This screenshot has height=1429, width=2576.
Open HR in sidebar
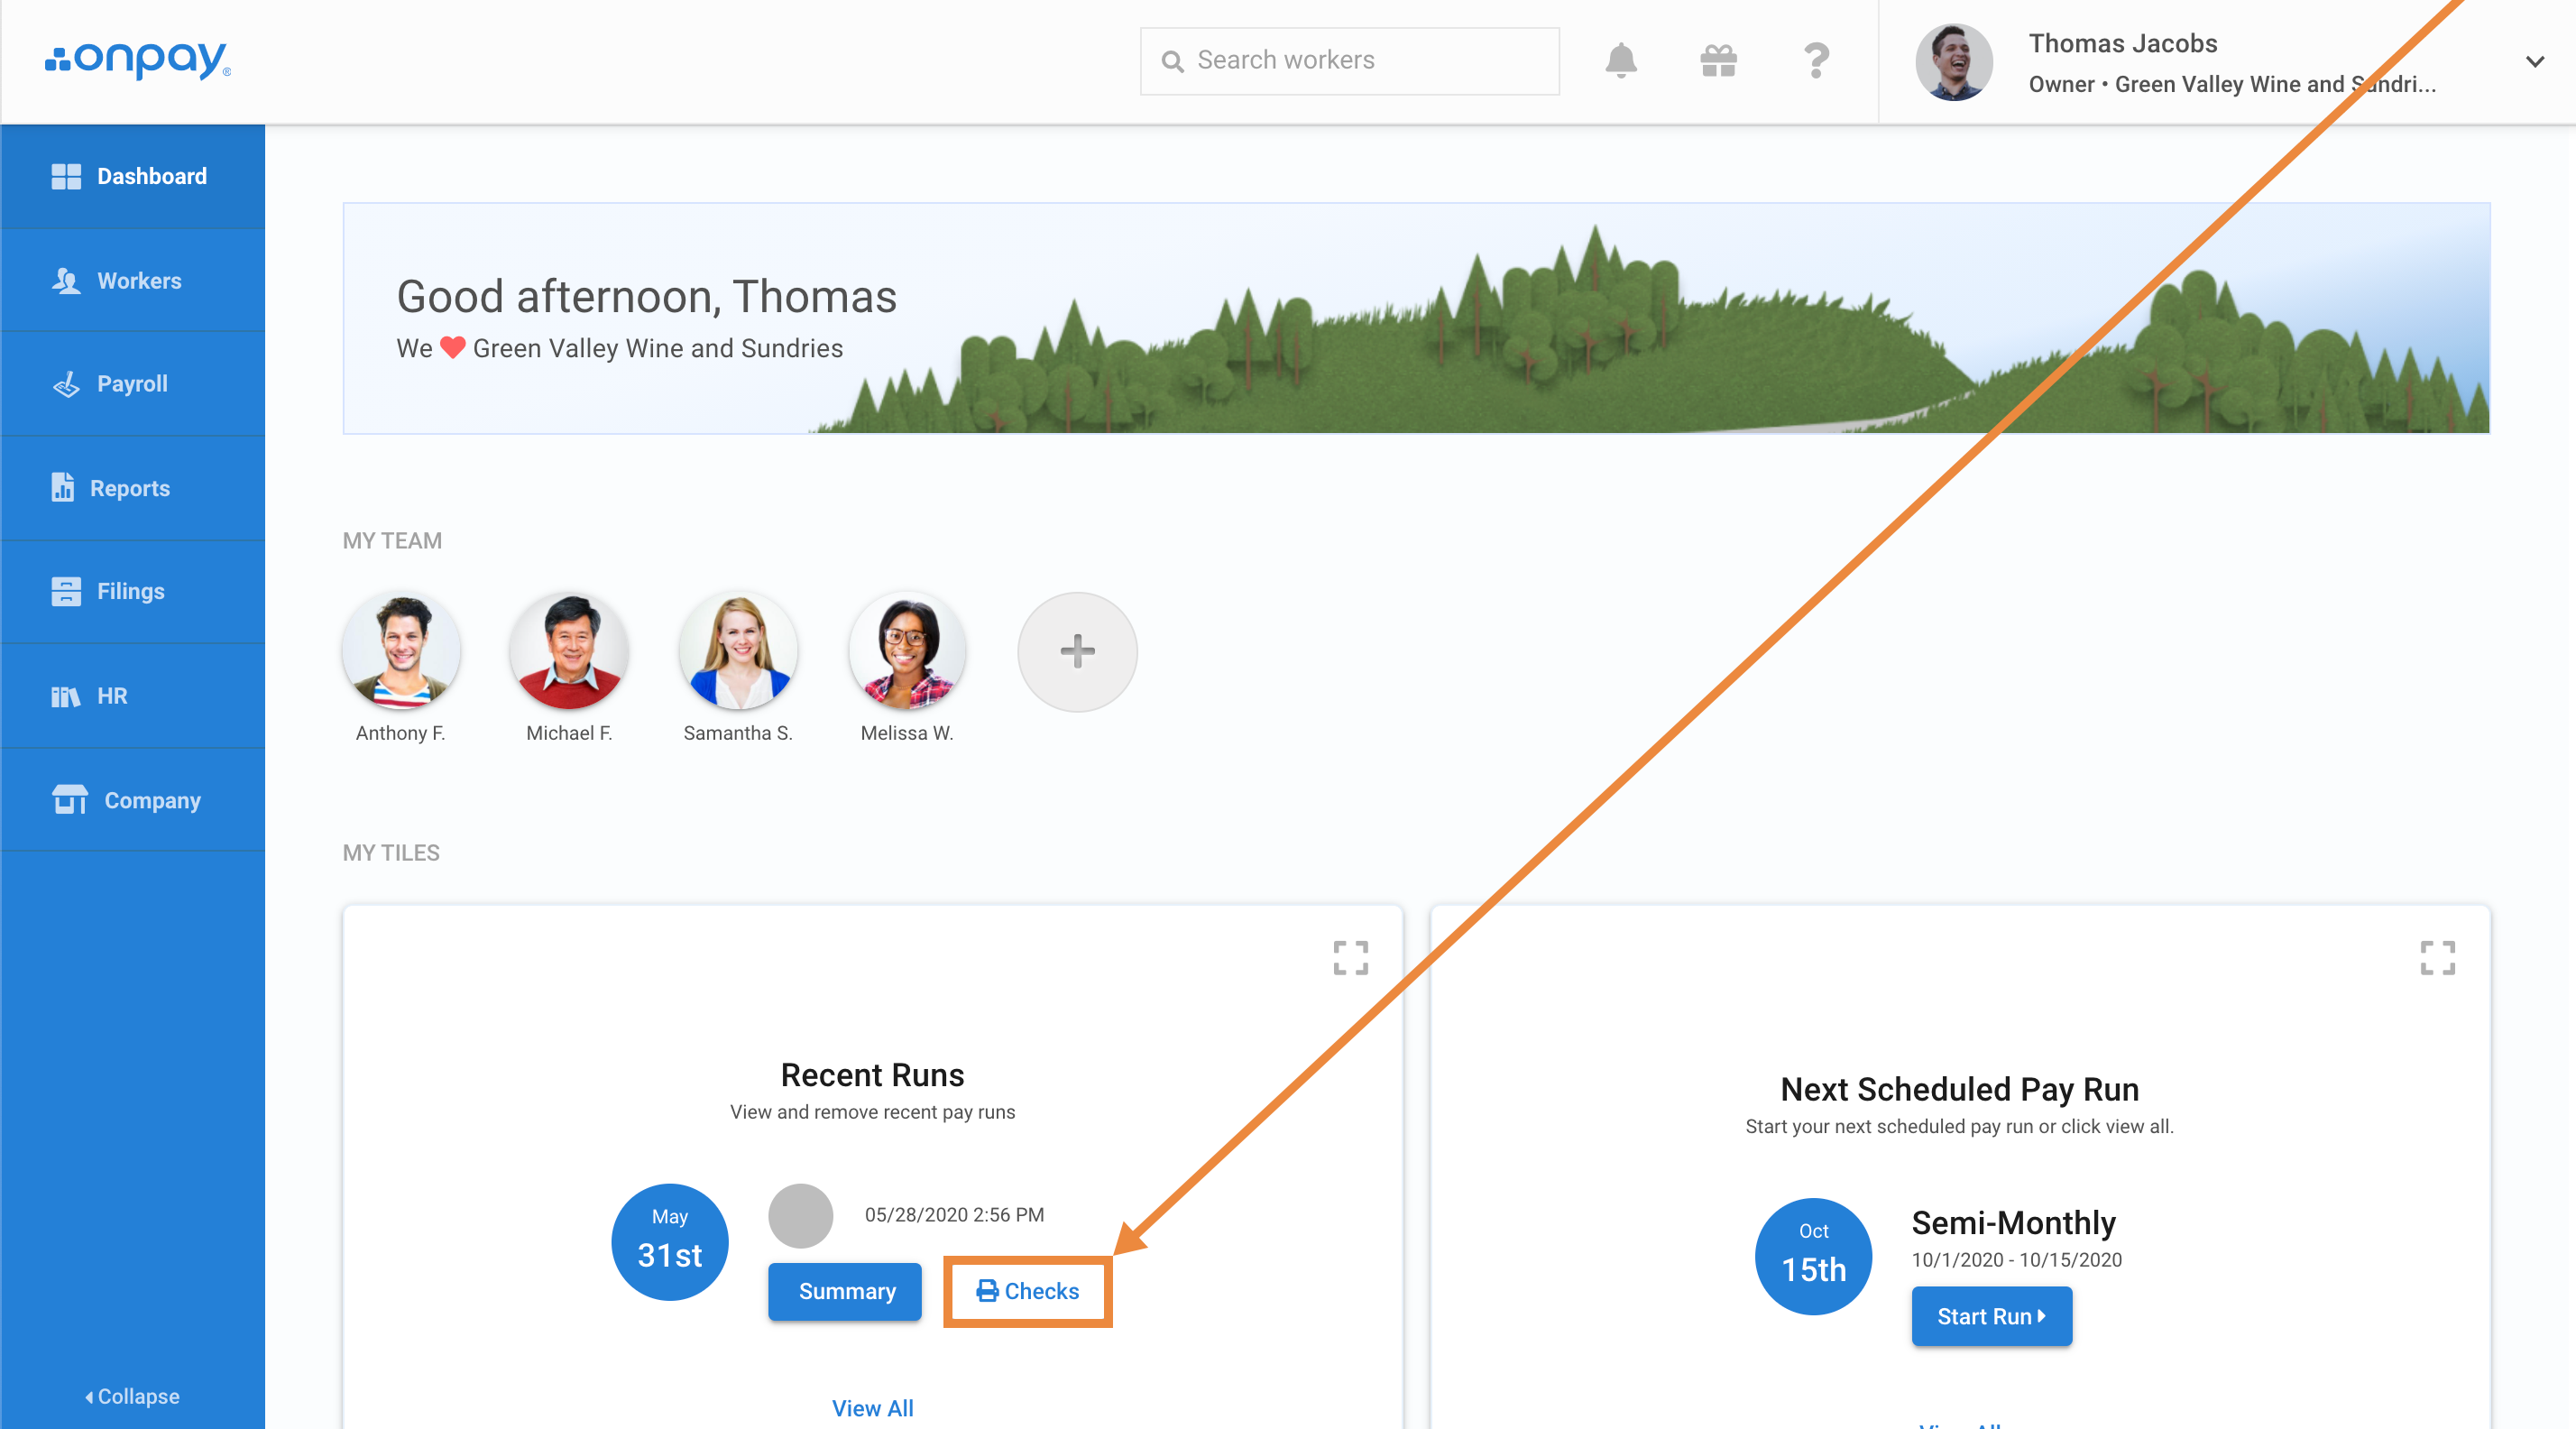pos(133,696)
